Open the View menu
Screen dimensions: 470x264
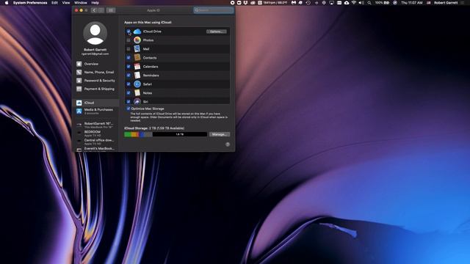tap(66, 3)
